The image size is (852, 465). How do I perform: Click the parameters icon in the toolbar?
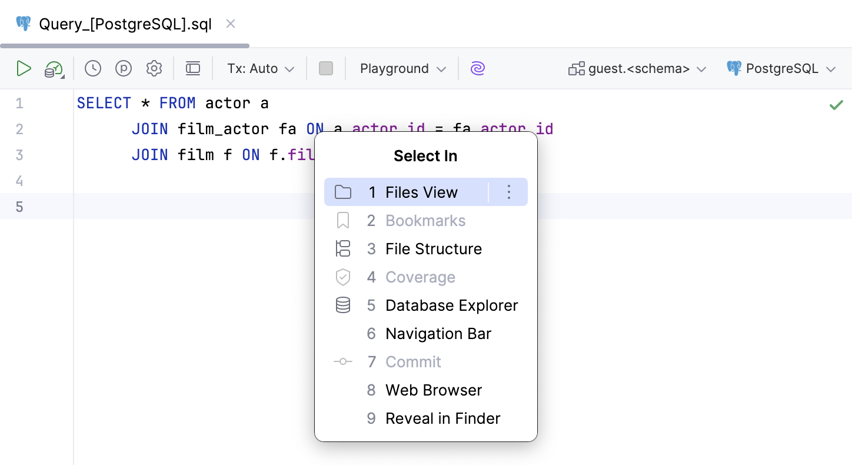[124, 68]
